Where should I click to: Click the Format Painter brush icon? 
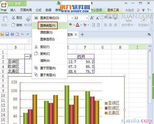[28, 19]
